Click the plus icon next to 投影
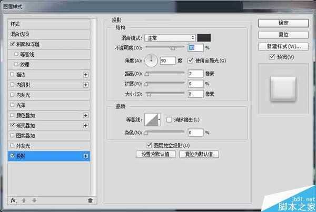This screenshot has height=212, width=316. coord(85,156)
